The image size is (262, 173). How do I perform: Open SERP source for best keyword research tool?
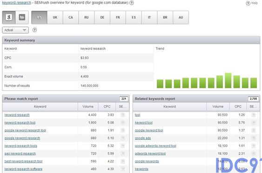tap(123, 161)
